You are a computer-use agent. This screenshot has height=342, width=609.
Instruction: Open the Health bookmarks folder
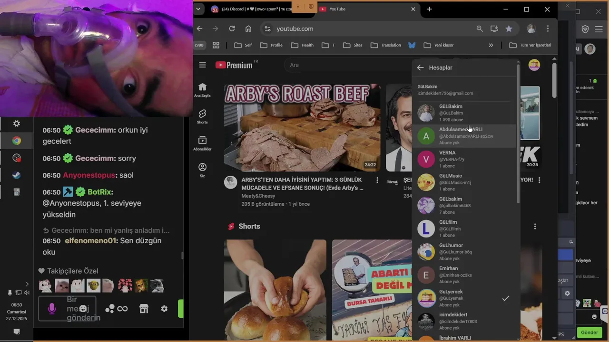(x=302, y=45)
